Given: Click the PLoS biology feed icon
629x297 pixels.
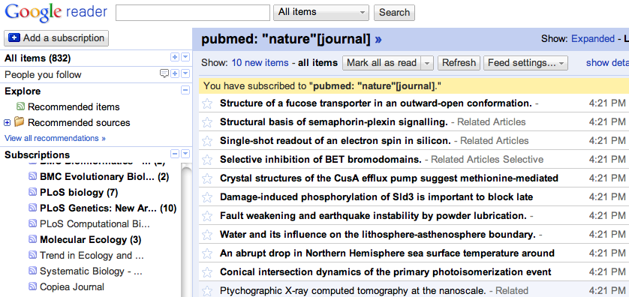Looking at the screenshot, I should 32,193.
